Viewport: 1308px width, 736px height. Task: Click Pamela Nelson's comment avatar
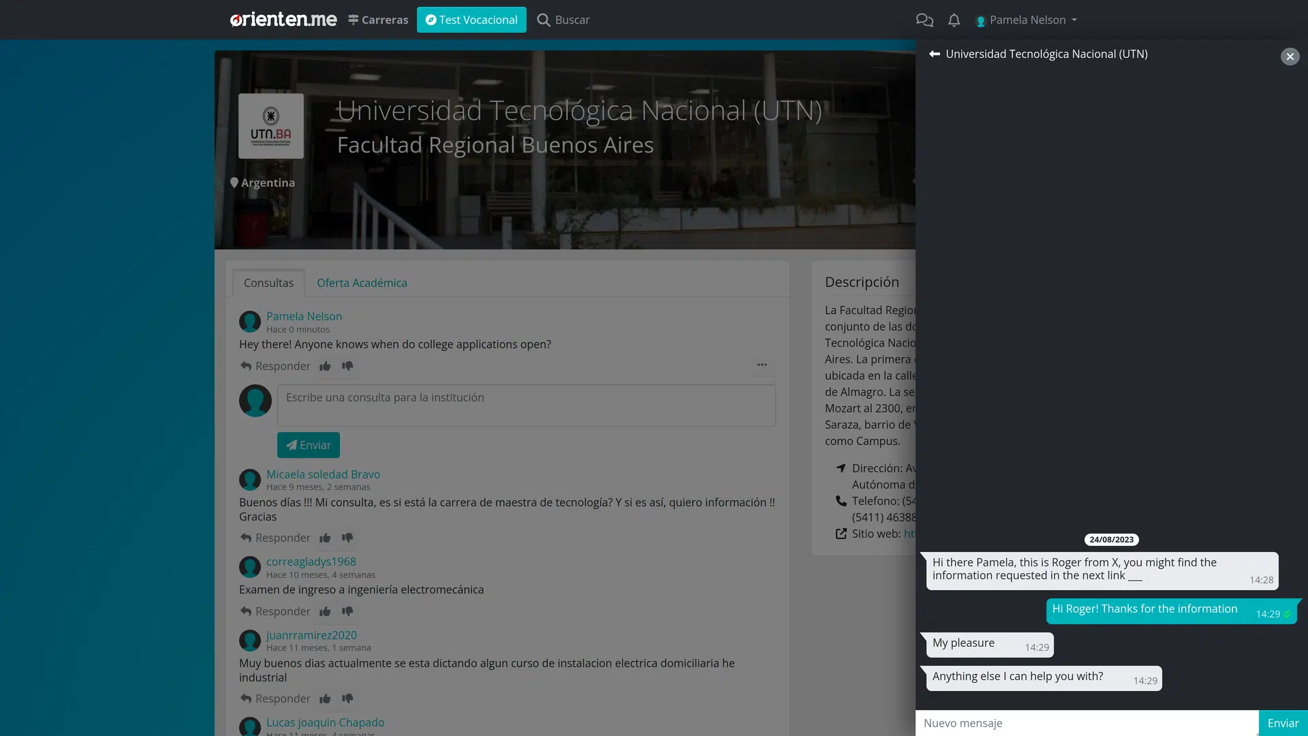tap(250, 322)
